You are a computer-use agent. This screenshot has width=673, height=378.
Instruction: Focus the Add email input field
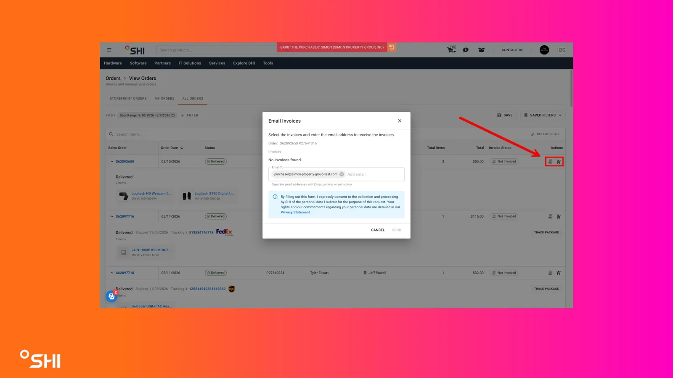(x=374, y=174)
